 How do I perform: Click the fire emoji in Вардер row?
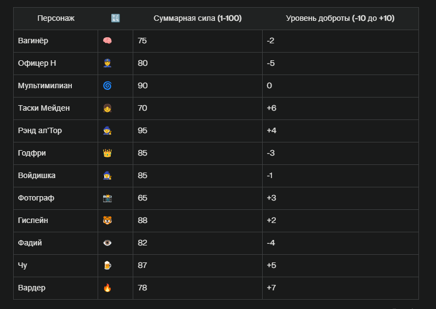tap(107, 288)
